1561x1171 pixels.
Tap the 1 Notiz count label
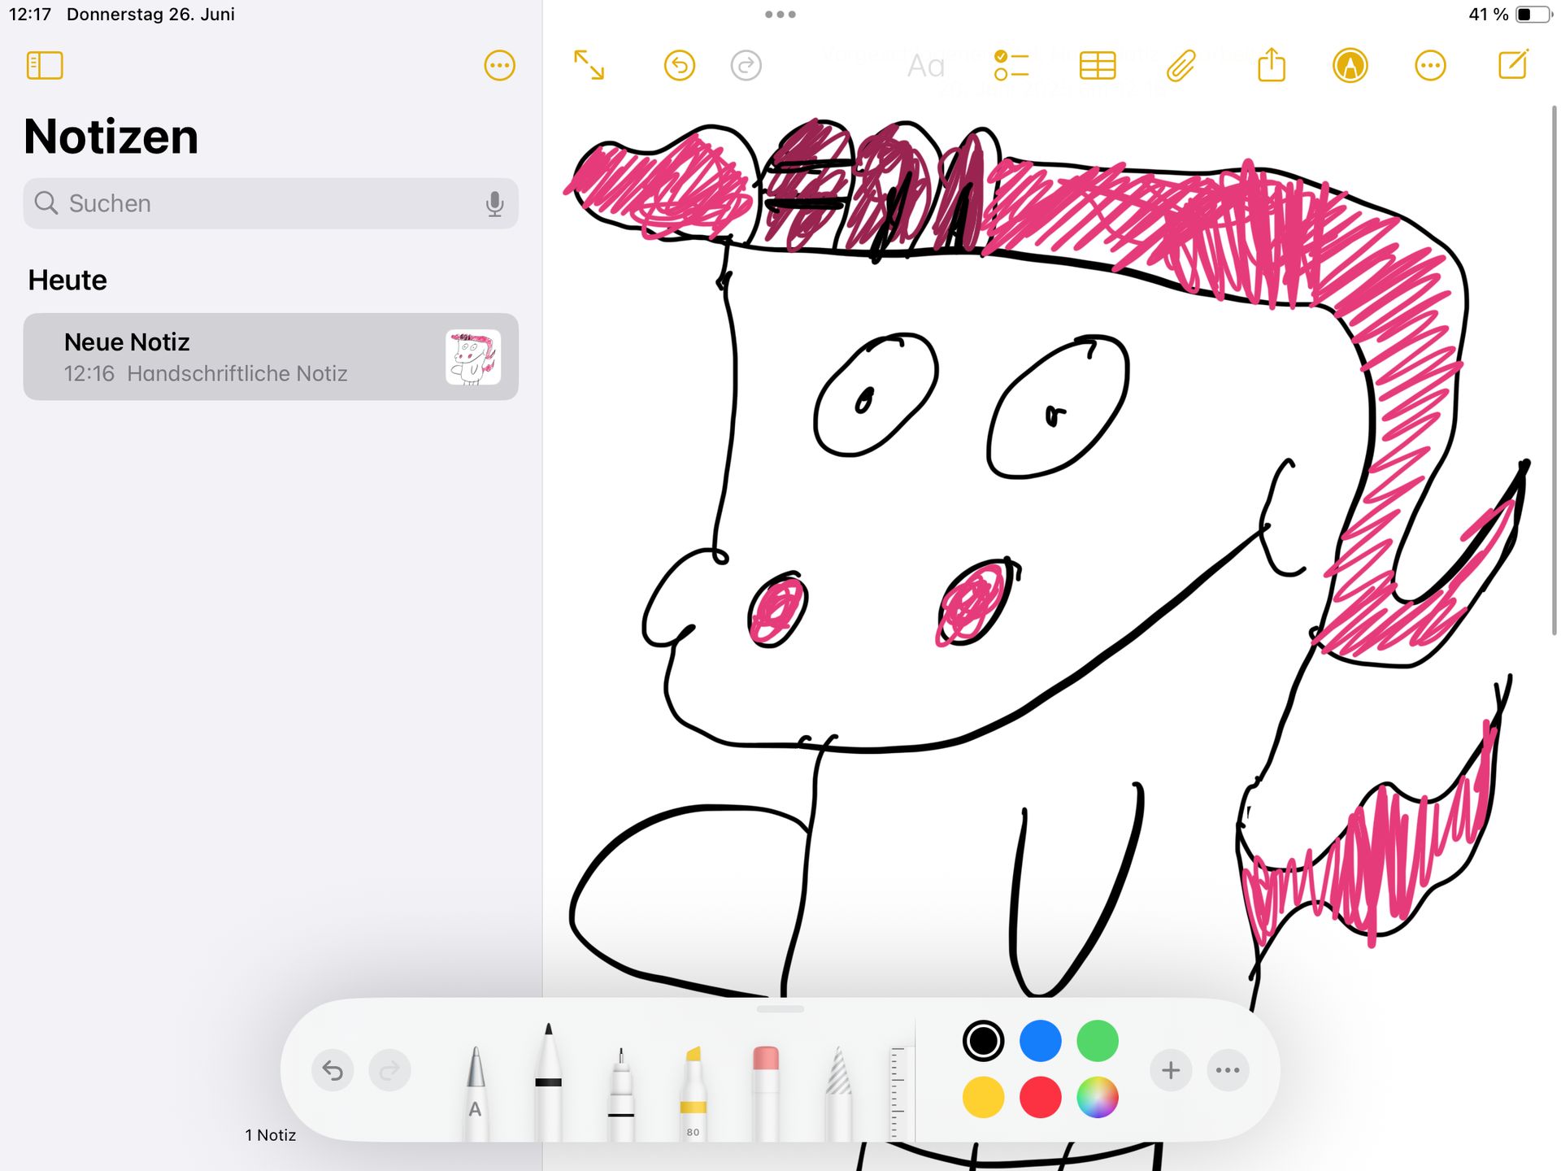click(x=271, y=1135)
